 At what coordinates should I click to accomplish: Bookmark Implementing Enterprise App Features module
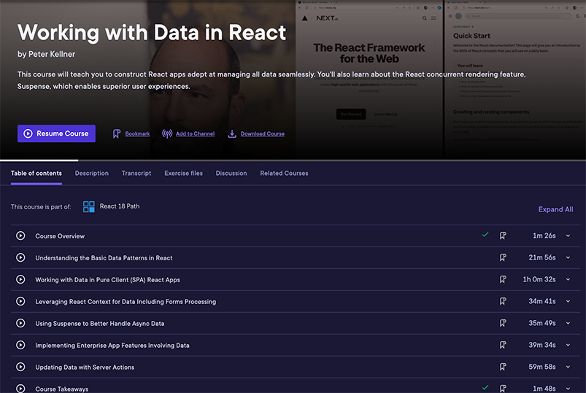pos(503,345)
